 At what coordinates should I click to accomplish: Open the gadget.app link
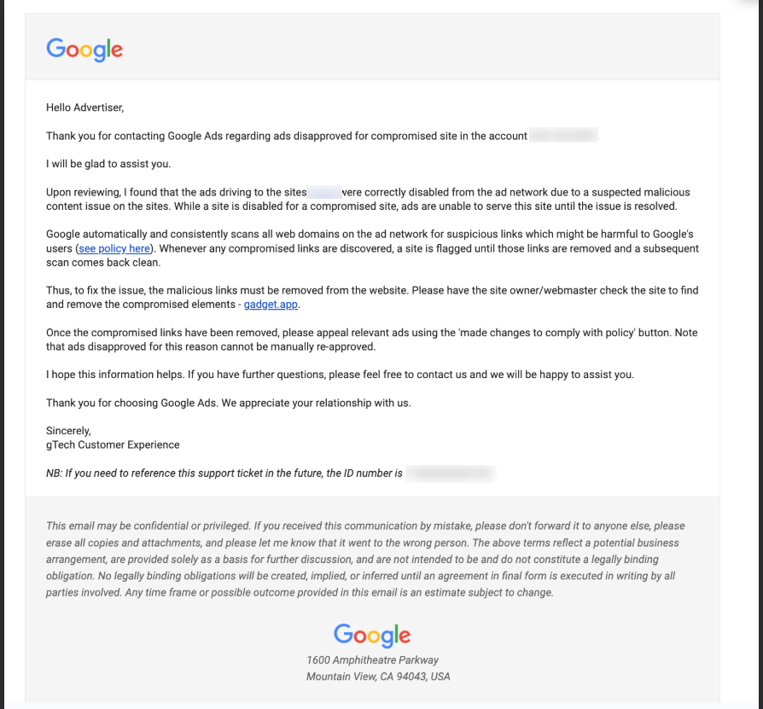tap(271, 304)
